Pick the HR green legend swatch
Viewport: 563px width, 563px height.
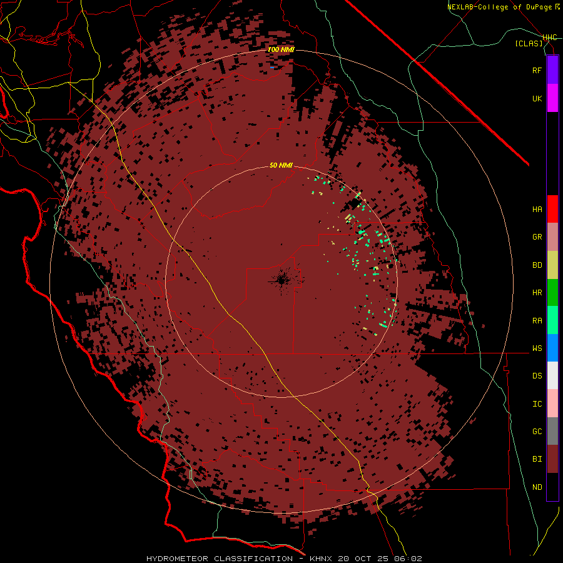tap(552, 292)
